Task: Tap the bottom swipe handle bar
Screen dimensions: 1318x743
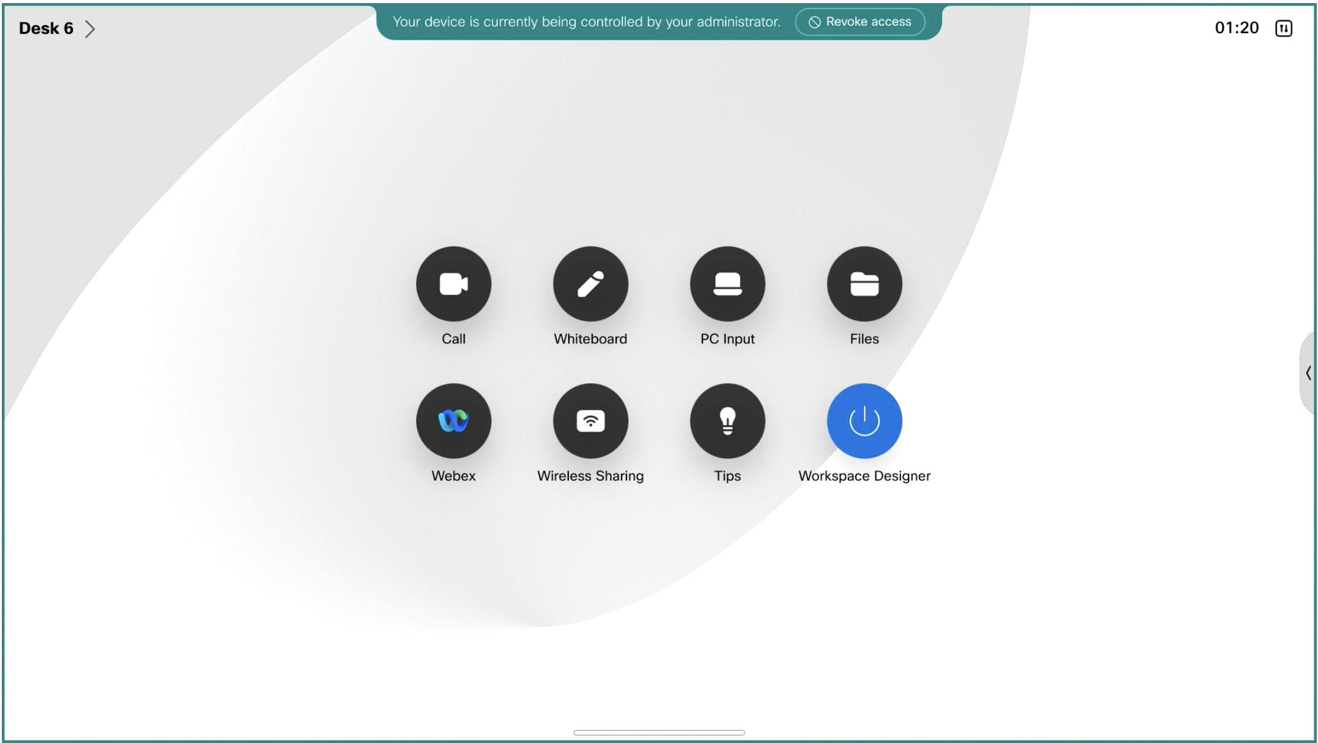Action: point(659,732)
